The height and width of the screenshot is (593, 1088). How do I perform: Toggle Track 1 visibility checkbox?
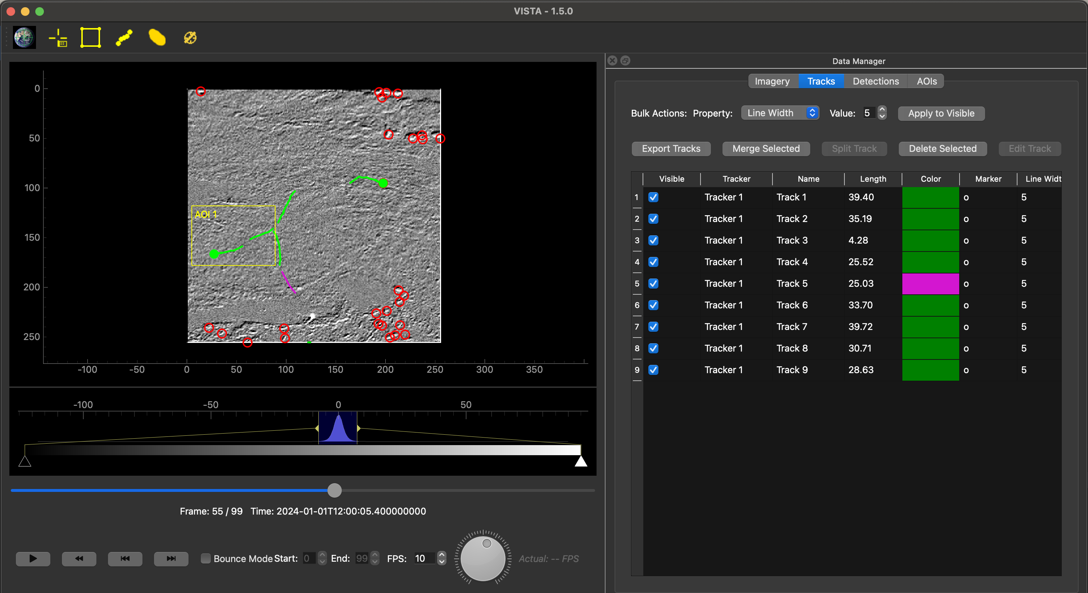[653, 197]
